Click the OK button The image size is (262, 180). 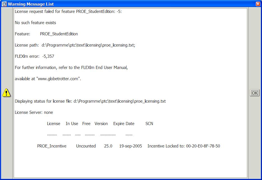pos(254,93)
